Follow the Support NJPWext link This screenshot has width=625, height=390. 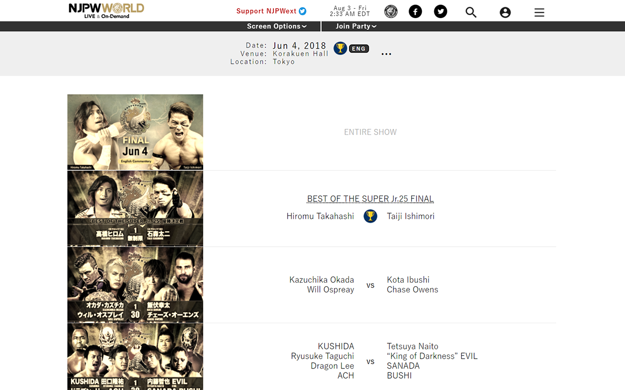pos(267,11)
